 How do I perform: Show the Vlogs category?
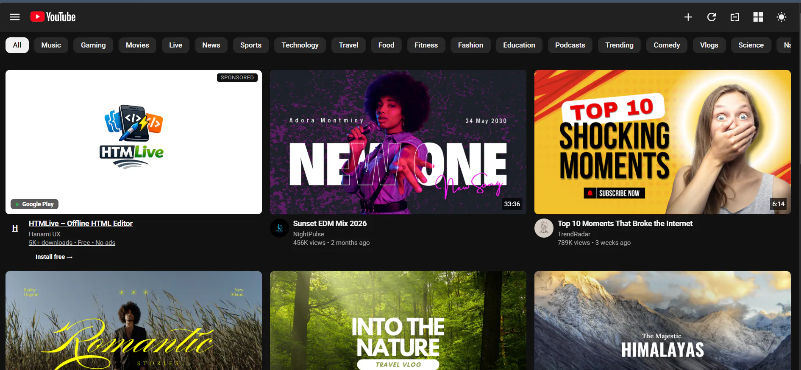[709, 45]
